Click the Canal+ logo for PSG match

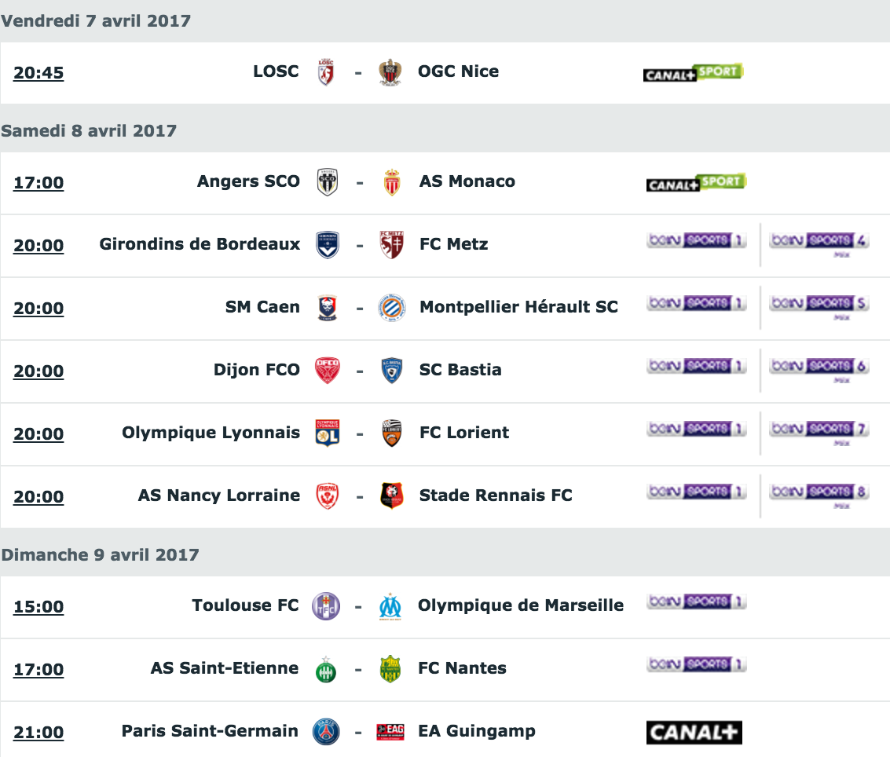tap(694, 733)
